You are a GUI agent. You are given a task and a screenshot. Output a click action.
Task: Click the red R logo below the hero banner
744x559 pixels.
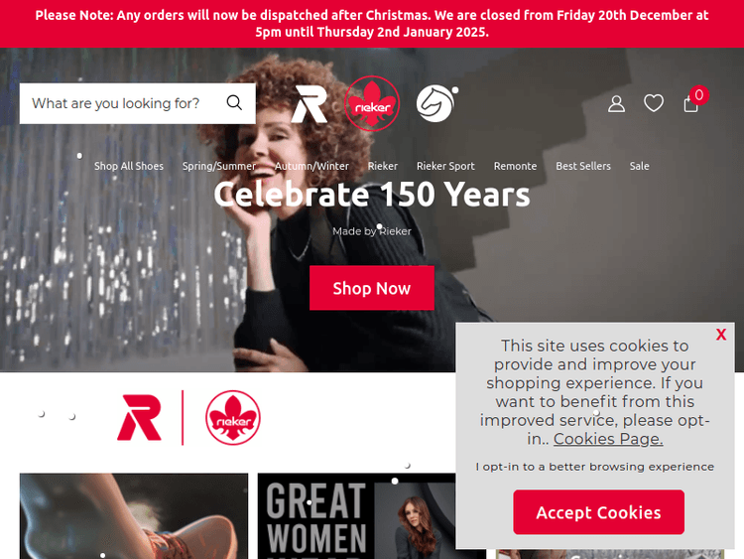(140, 417)
